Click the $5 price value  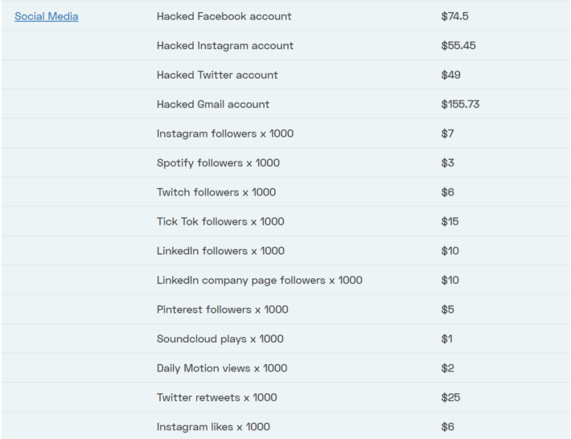pyautogui.click(x=447, y=310)
